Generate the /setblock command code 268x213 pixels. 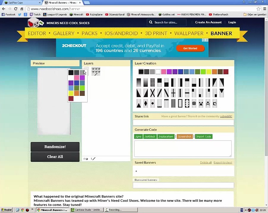(150, 136)
